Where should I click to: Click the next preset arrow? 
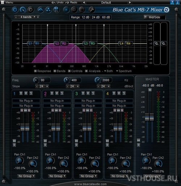[130, 3]
